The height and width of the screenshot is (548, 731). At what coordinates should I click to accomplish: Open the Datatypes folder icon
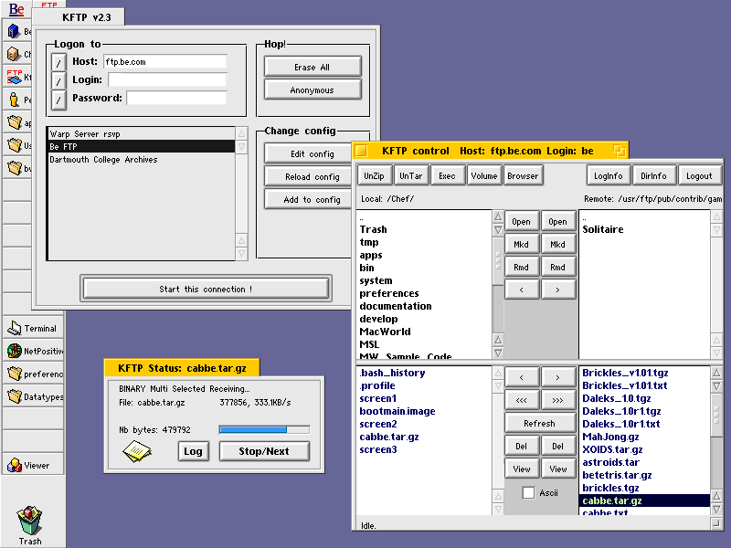tap(15, 396)
